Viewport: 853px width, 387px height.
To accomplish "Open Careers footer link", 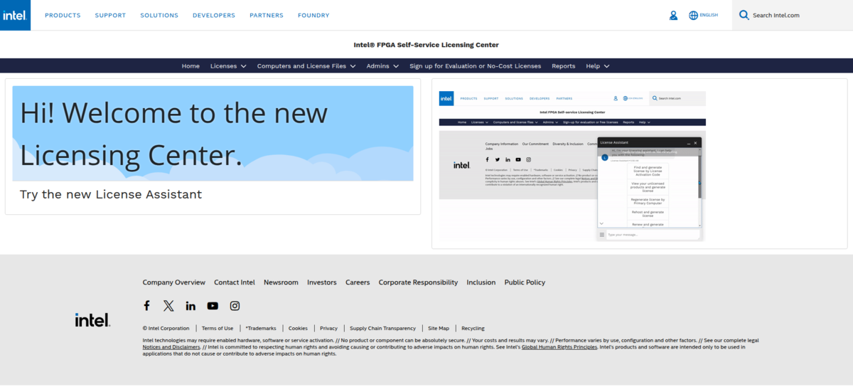I will 358,282.
